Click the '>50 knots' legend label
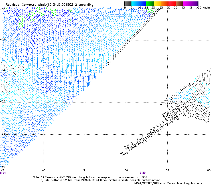211x185 pixels. (203, 8)
